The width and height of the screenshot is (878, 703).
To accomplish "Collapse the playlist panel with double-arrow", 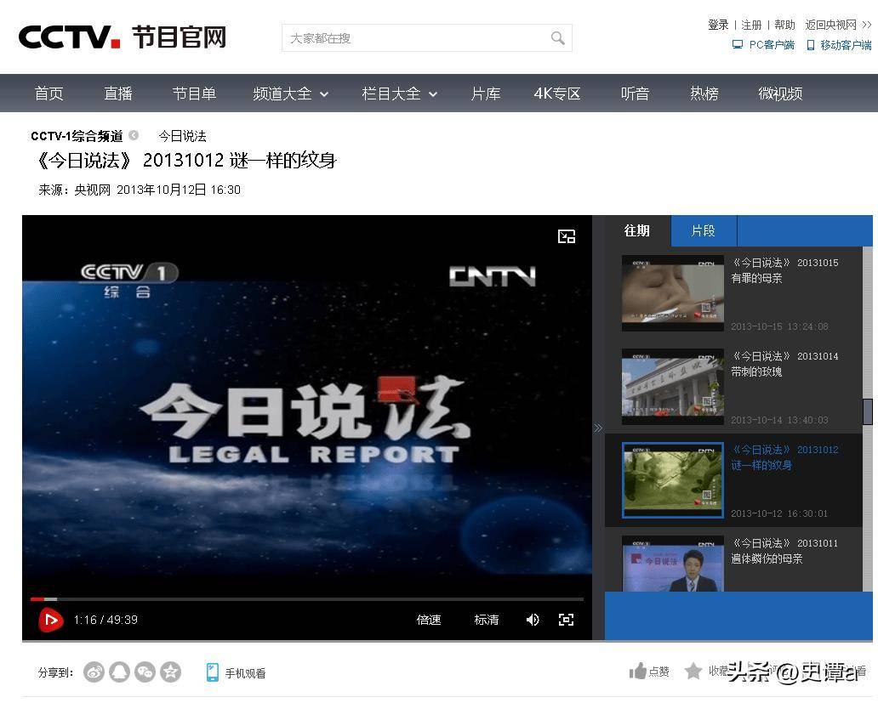I will (x=598, y=428).
